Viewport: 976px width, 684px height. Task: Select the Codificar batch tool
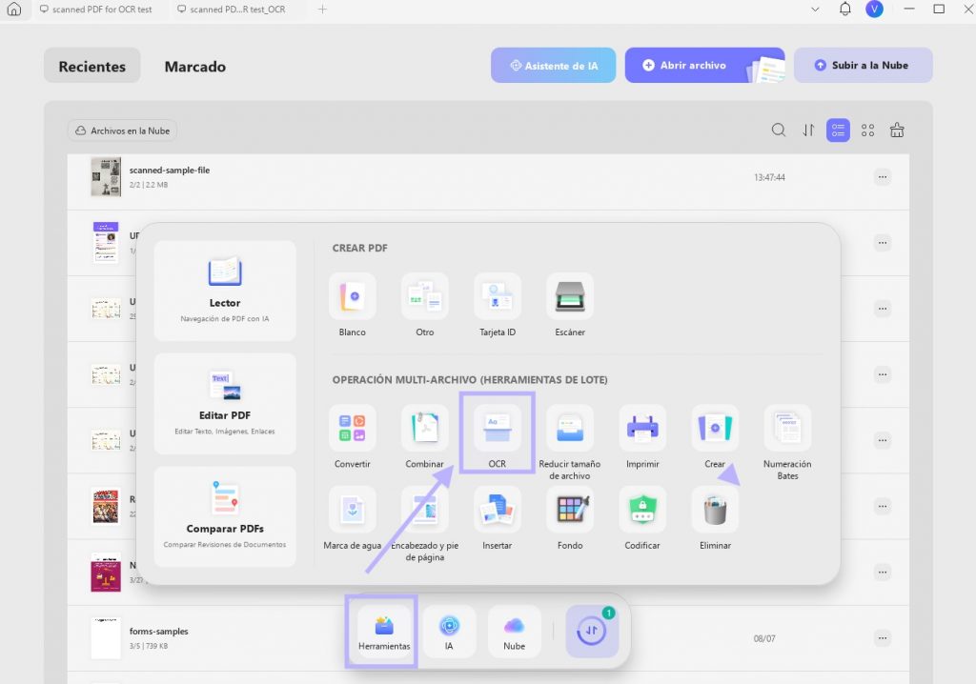[x=642, y=510]
